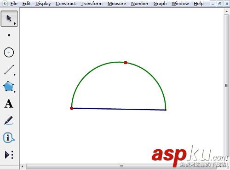Open the Graph menu

coord(160,4)
